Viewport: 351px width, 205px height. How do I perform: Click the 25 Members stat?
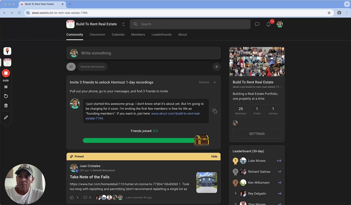[241, 111]
